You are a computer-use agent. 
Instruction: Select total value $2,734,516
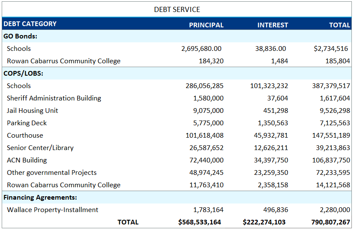[331, 49]
